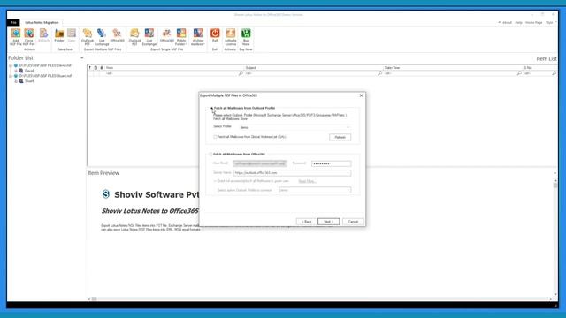566x318 pixels.
Task: Click Home Page in the top-right menu
Action: [x=534, y=22]
